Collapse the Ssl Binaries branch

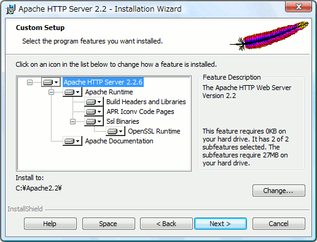[72, 122]
